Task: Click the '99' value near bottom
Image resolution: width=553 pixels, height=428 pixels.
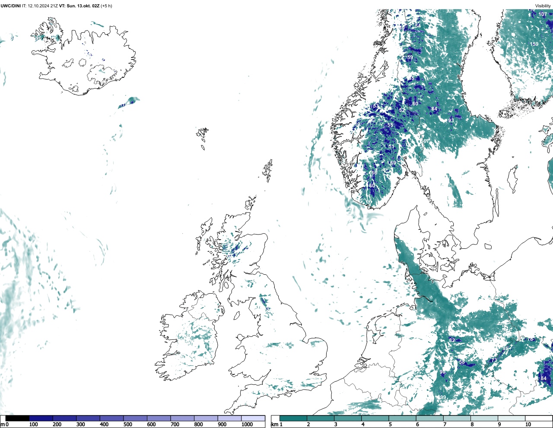Action: [x=443, y=397]
